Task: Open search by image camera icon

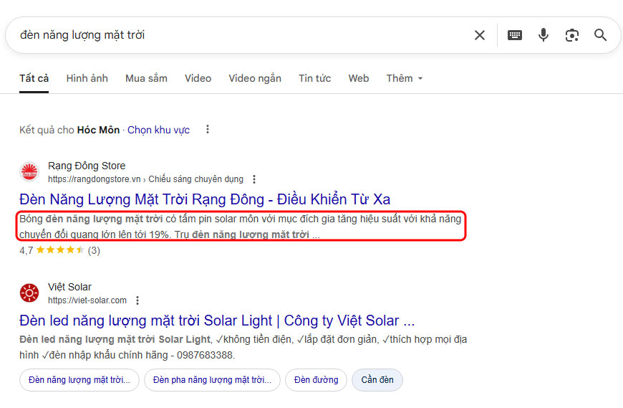Action: click(x=571, y=35)
